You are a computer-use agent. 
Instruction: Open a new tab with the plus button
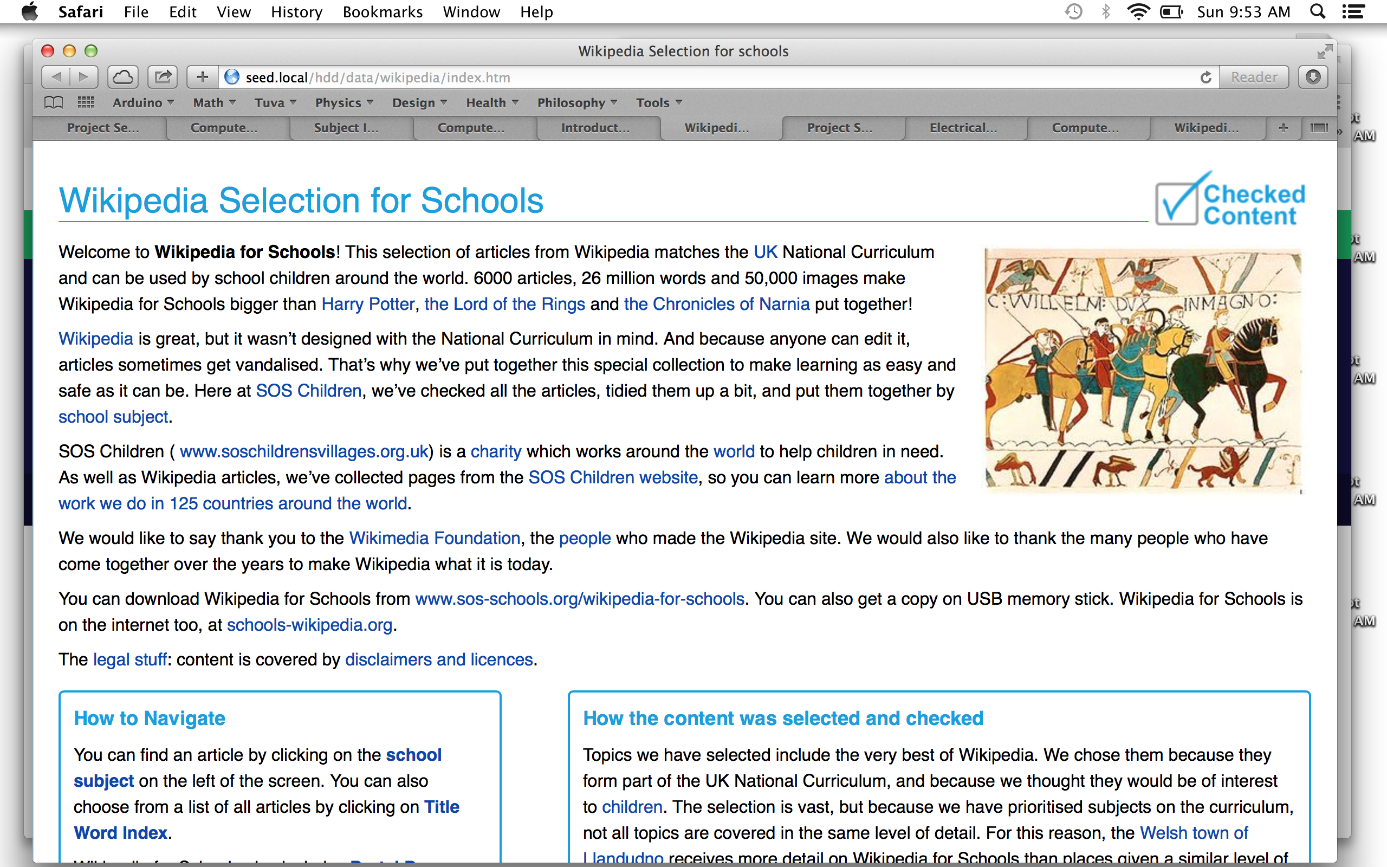click(1284, 127)
